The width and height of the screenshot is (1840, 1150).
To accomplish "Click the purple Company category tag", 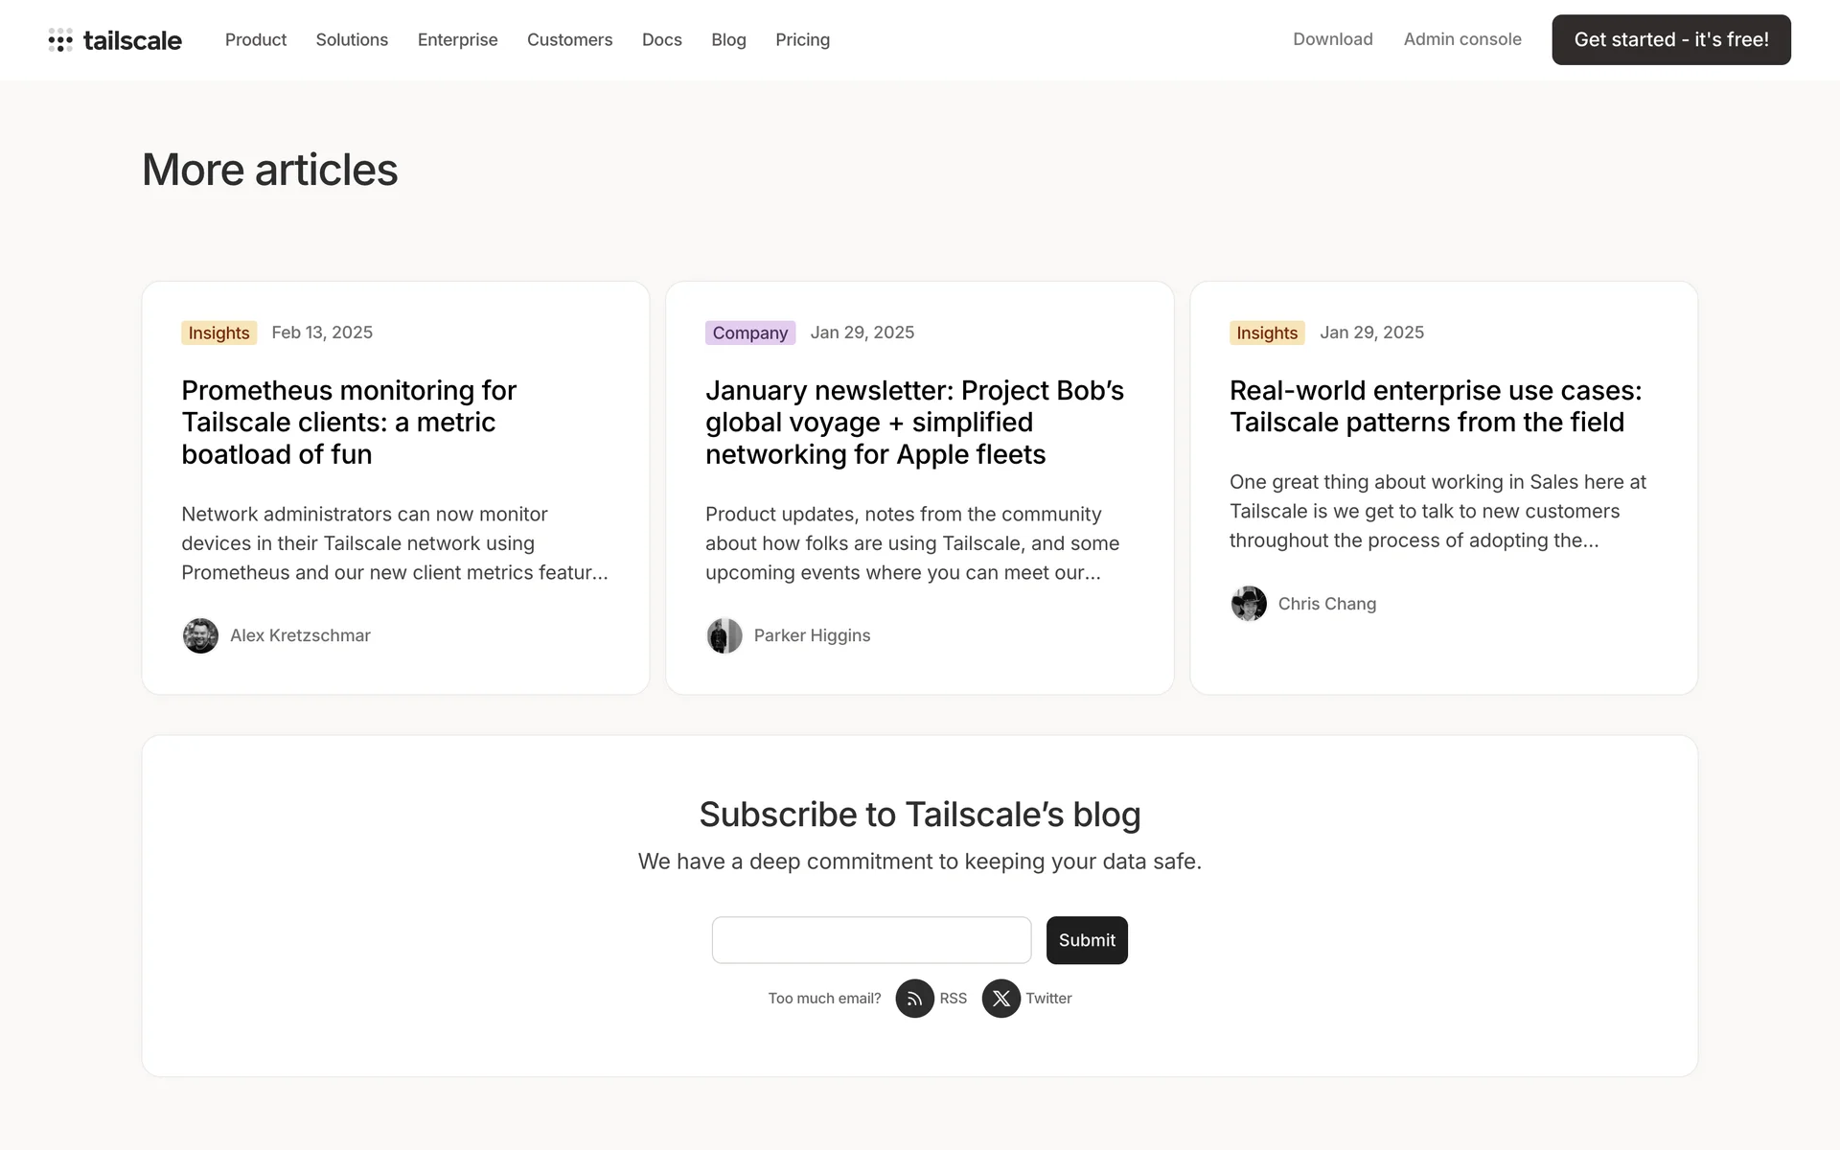I will (749, 333).
